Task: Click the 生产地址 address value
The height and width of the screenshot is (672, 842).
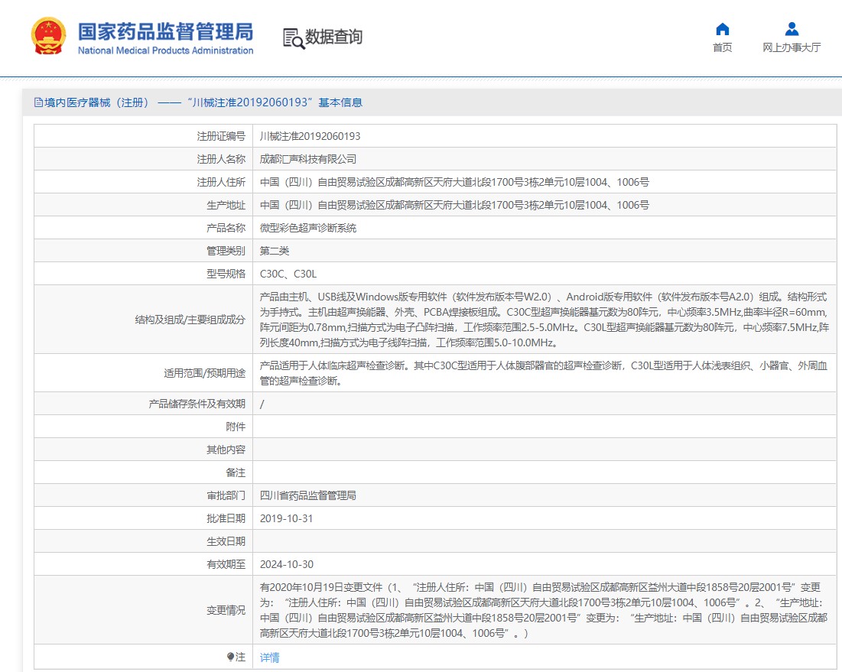Action: click(454, 205)
